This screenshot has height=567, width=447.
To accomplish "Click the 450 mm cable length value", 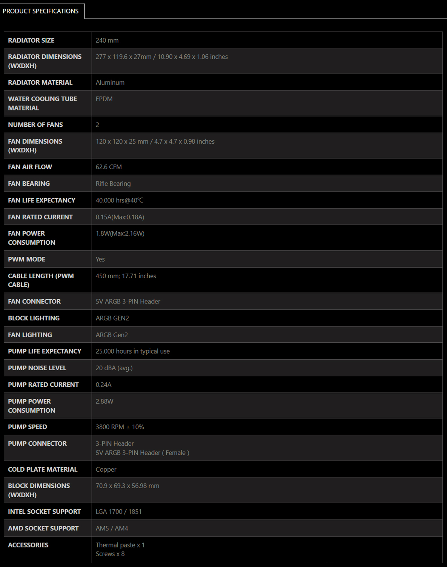I will click(126, 276).
